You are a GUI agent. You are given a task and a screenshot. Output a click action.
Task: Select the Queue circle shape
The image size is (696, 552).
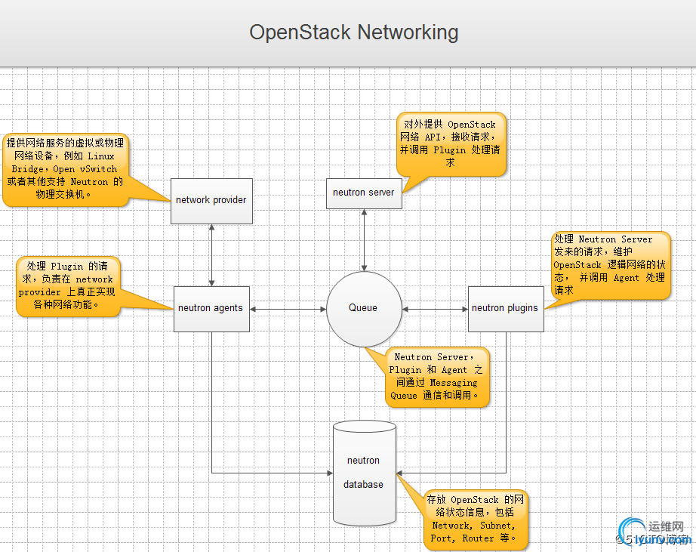tap(364, 309)
